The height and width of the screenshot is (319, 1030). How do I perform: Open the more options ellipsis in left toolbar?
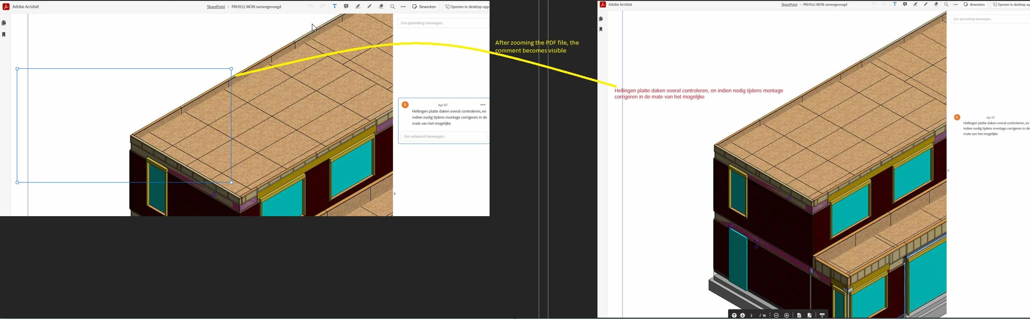click(403, 7)
